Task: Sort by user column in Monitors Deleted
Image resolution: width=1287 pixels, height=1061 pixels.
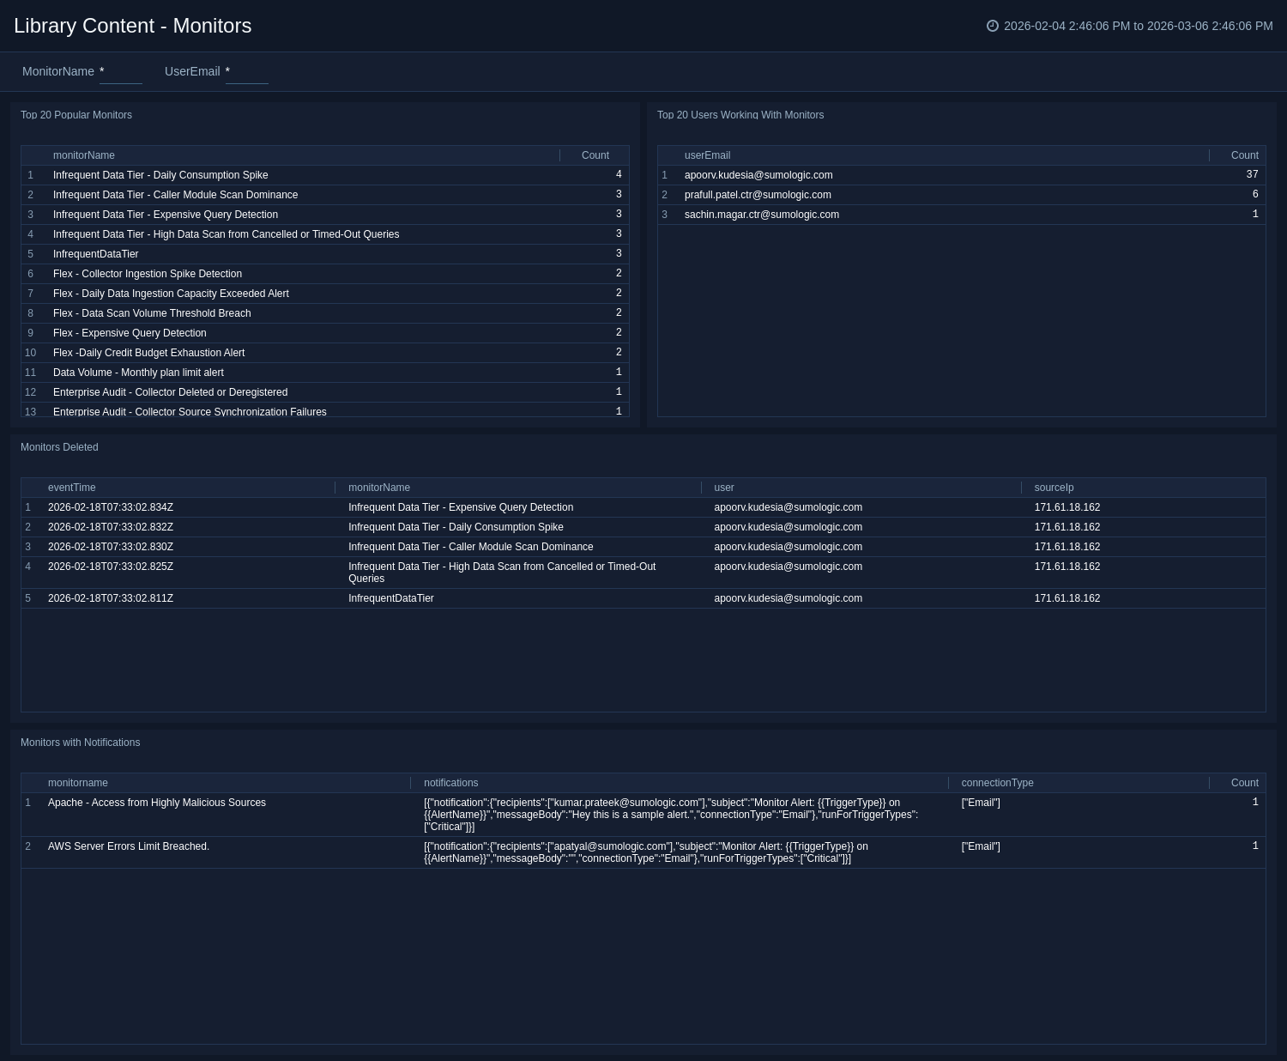Action: tap(724, 488)
